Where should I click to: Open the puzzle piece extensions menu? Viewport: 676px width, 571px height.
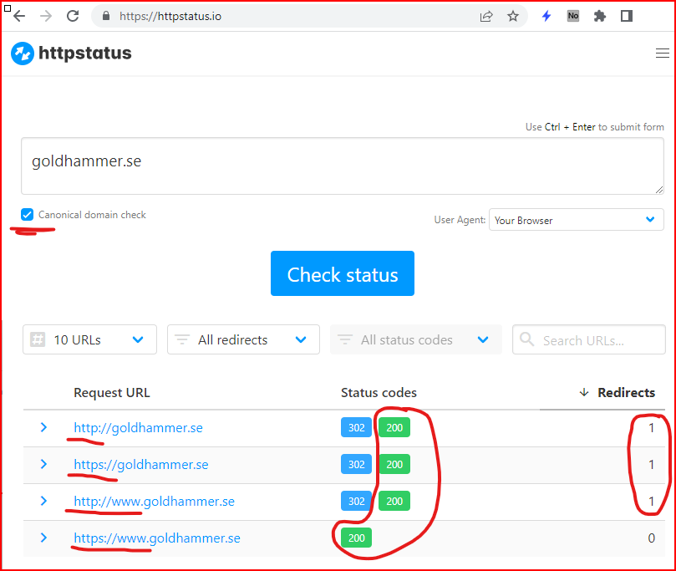coord(600,17)
